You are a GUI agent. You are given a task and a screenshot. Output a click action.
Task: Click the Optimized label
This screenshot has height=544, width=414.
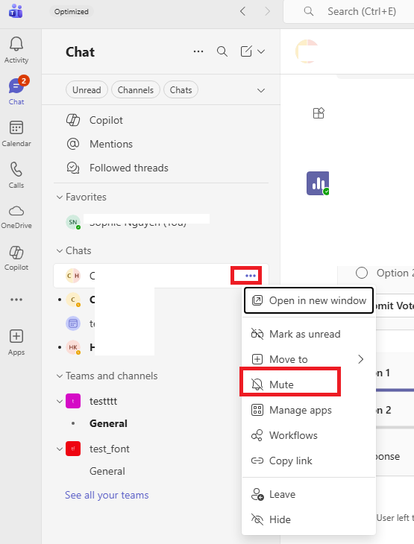pyautogui.click(x=71, y=11)
